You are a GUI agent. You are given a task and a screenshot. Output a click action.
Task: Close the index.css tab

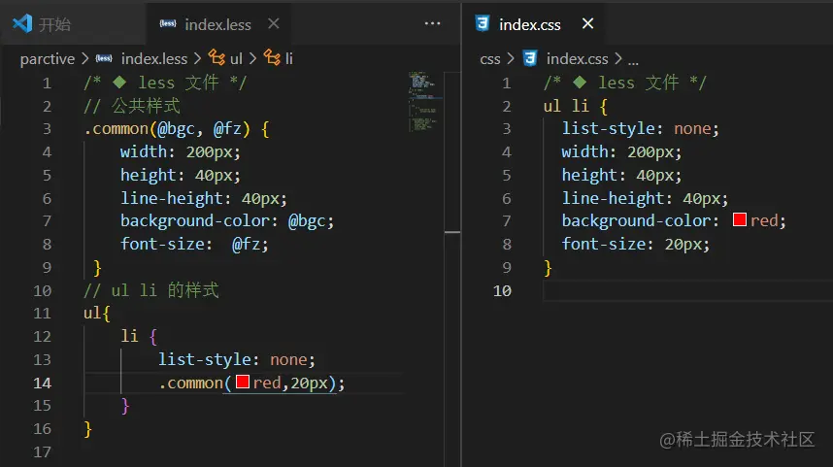click(x=587, y=23)
